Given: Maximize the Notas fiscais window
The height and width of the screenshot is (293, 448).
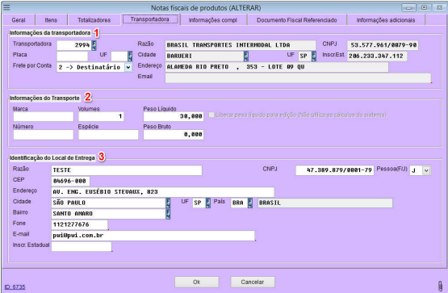Looking at the screenshot, I should pos(425,7).
